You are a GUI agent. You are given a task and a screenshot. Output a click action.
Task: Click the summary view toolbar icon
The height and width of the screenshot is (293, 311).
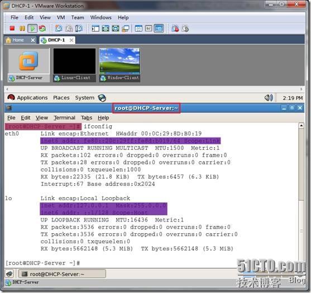point(138,29)
